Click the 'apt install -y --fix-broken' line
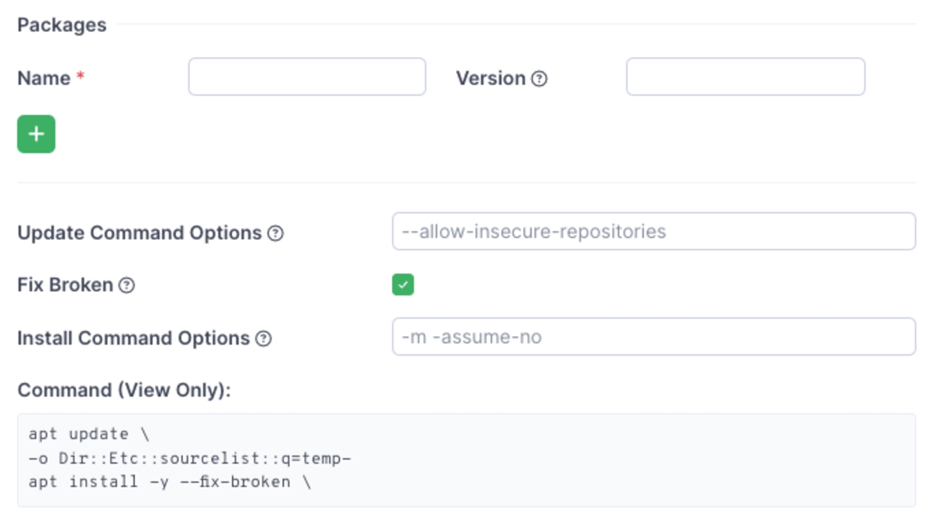The width and height of the screenshot is (932, 528). (170, 482)
